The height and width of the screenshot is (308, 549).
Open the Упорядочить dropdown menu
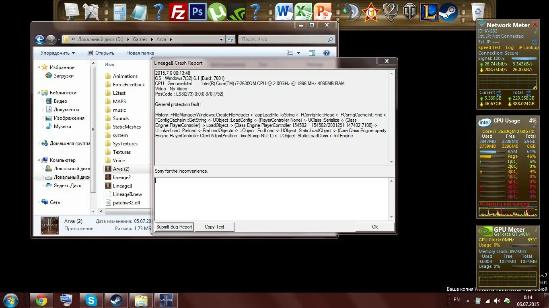pyautogui.click(x=58, y=53)
